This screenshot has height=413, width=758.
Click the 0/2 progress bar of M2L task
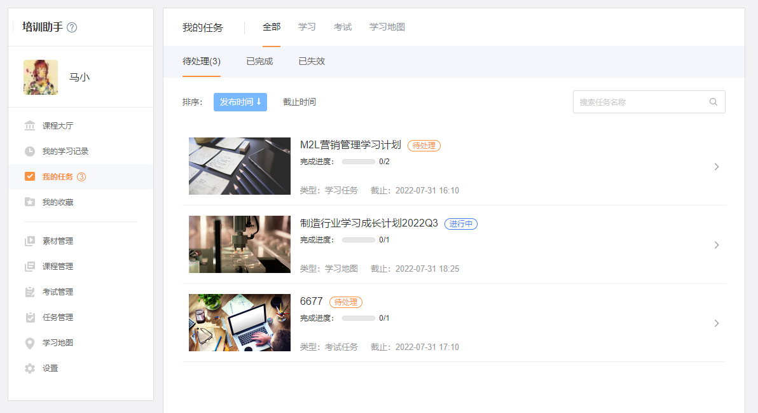click(x=358, y=162)
